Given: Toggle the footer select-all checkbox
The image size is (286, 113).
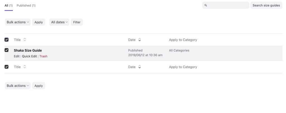Looking at the screenshot, I should click(x=7, y=67).
